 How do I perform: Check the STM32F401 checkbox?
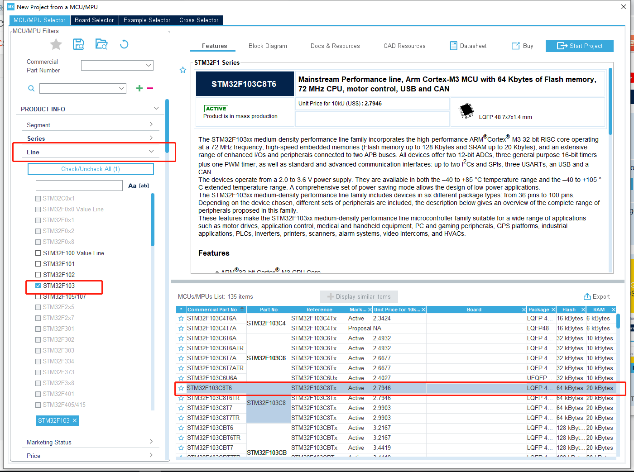pyautogui.click(x=38, y=394)
